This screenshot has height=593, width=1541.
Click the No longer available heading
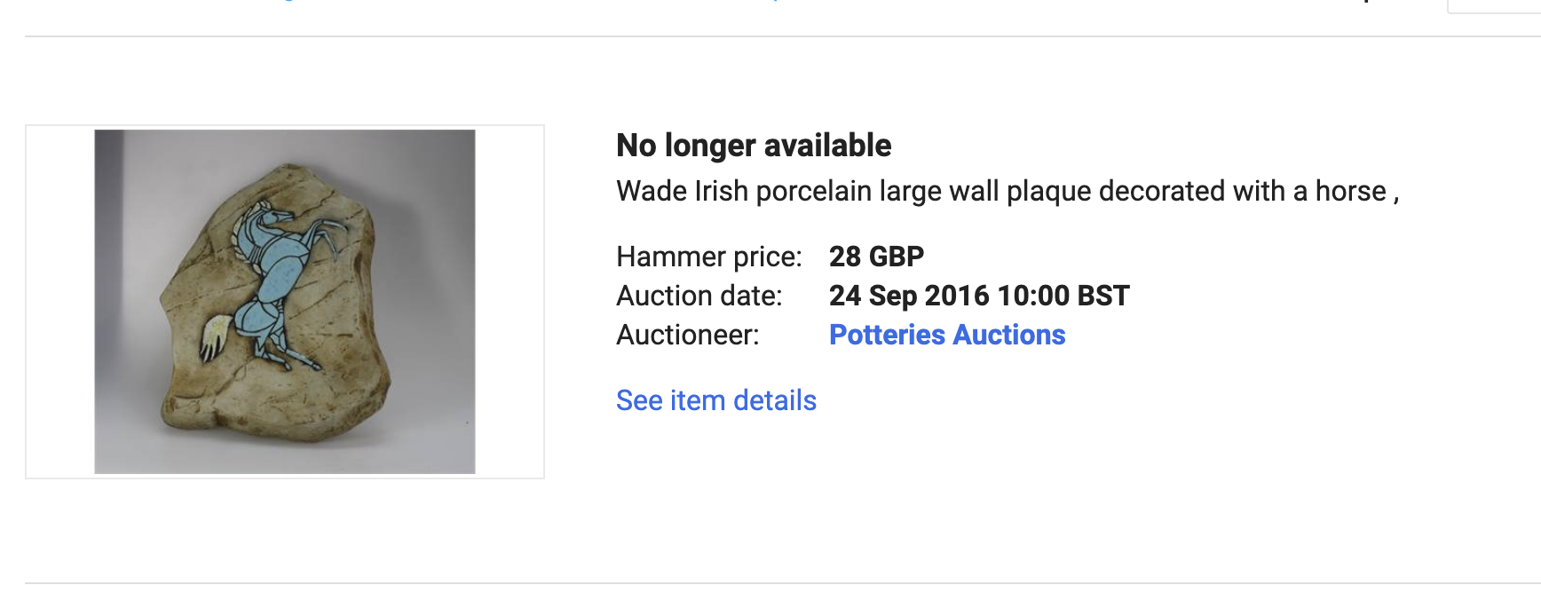click(x=753, y=146)
